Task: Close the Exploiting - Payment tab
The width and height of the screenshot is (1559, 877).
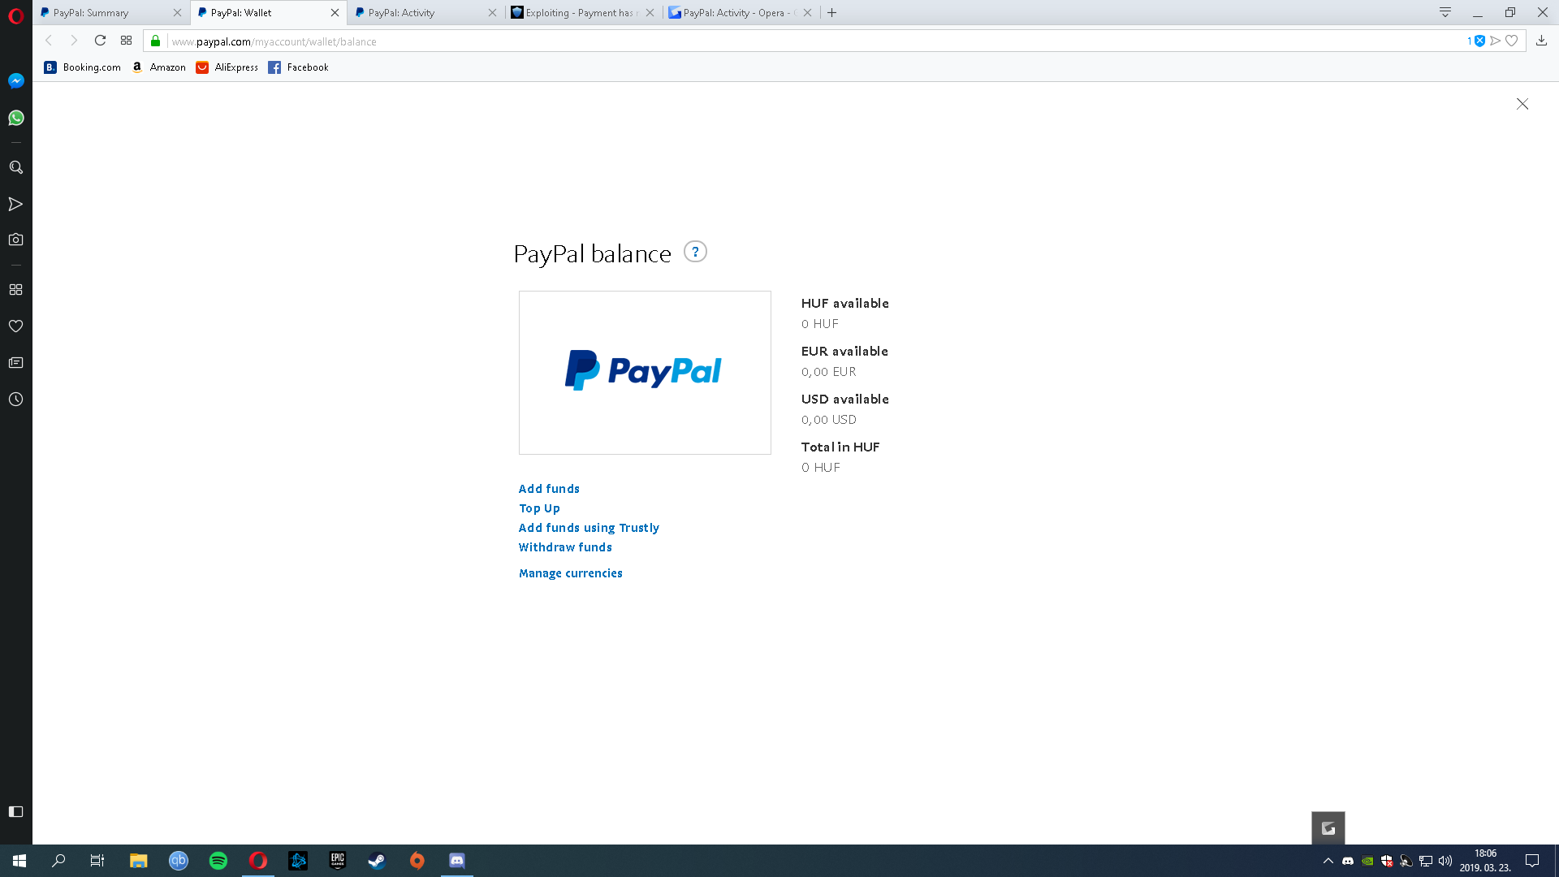Action: coord(650,12)
